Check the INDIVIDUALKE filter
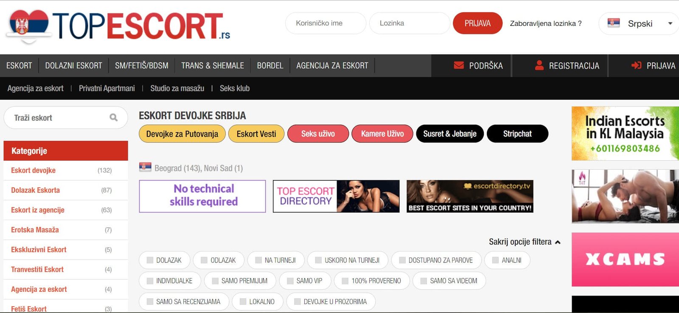Image resolution: width=679 pixels, height=313 pixels. point(150,281)
